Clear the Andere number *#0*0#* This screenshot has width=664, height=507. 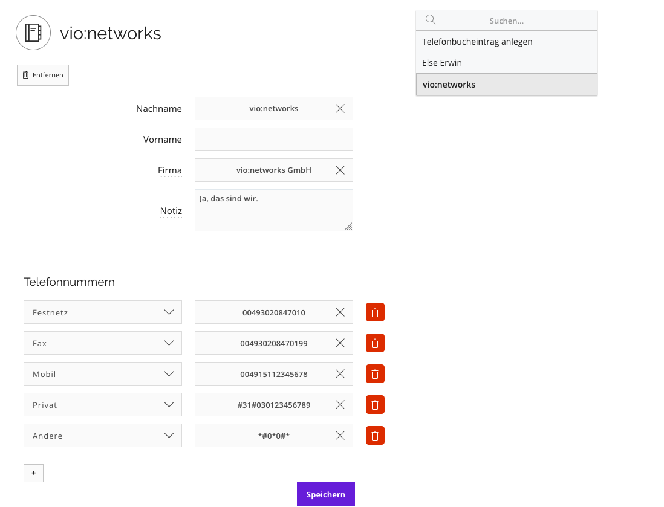pos(340,436)
